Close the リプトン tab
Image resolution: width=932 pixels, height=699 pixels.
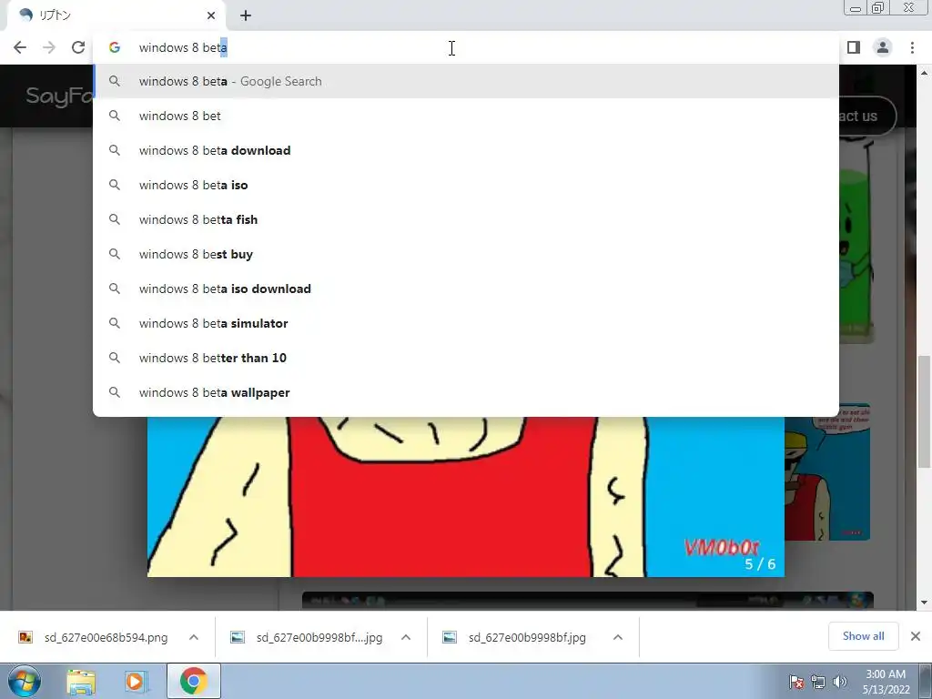click(211, 15)
